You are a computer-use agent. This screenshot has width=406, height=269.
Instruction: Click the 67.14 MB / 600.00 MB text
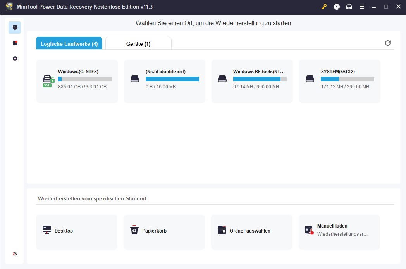[256, 87]
